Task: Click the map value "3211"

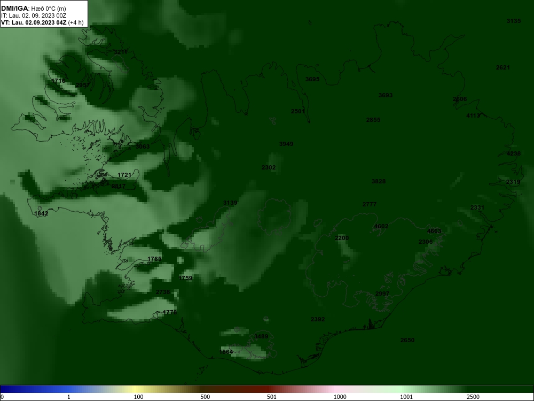Action: (121, 52)
